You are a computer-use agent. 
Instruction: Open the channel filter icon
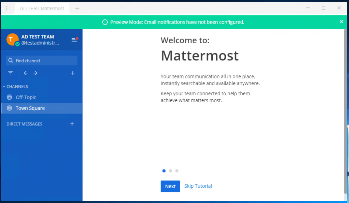[x=11, y=73]
